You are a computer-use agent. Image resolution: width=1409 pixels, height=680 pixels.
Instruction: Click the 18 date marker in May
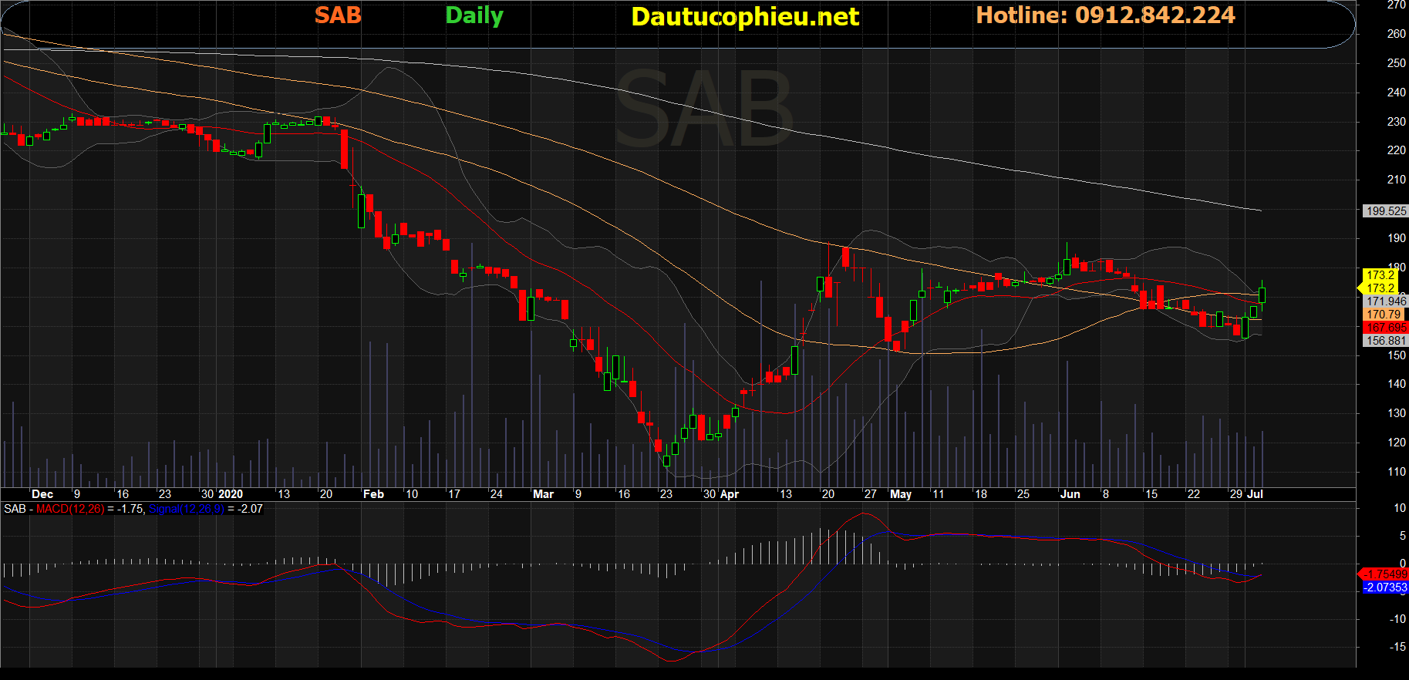980,494
